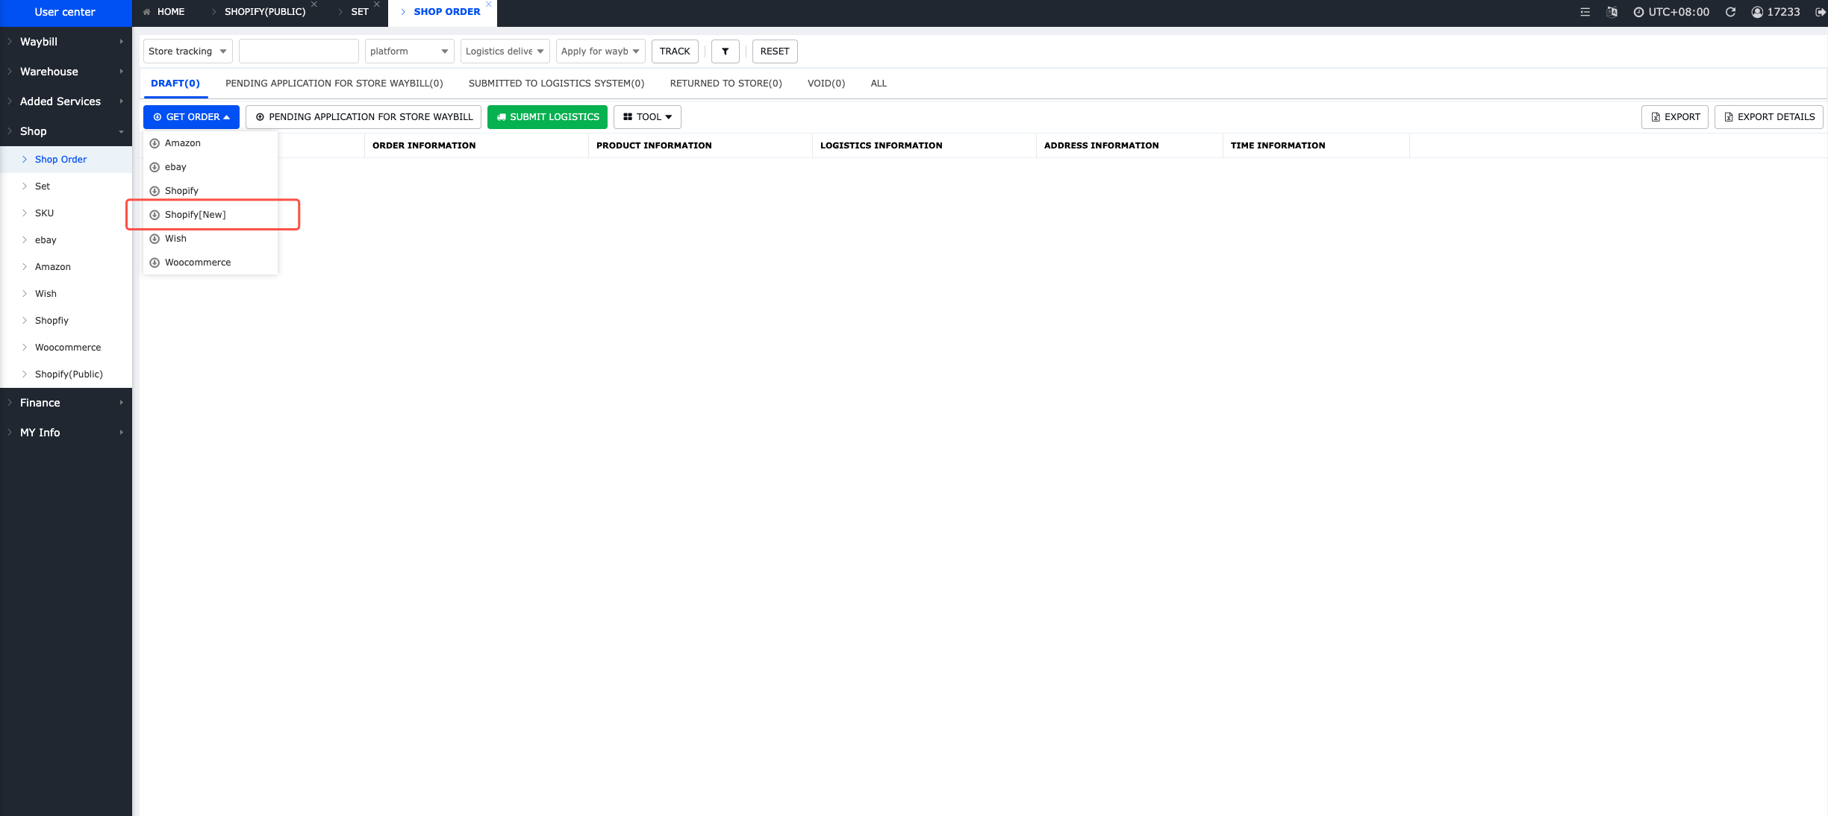Click the search input beside Store tracking
Screen dimensions: 1828x816
click(299, 51)
